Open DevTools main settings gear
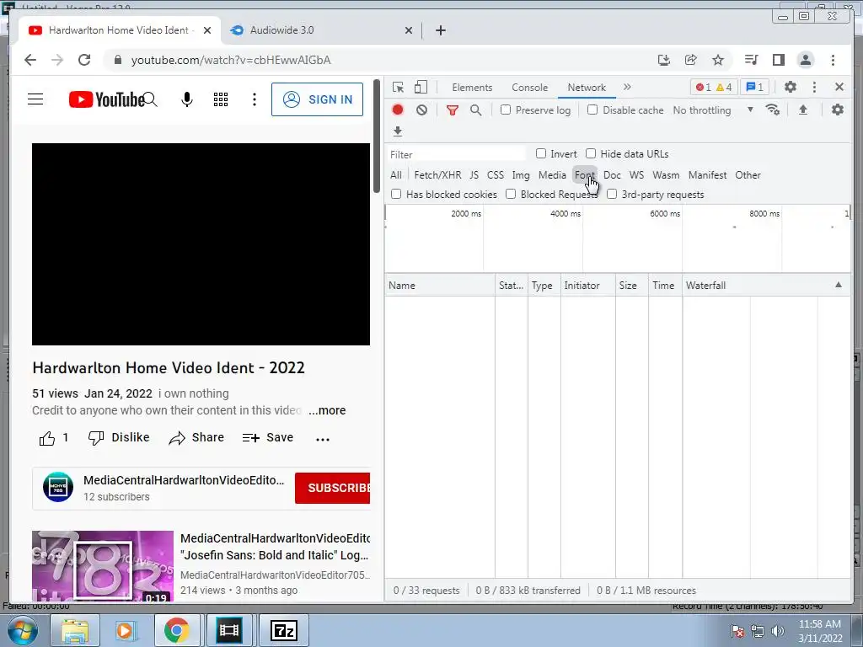Screen dimensions: 863x647 (791, 87)
